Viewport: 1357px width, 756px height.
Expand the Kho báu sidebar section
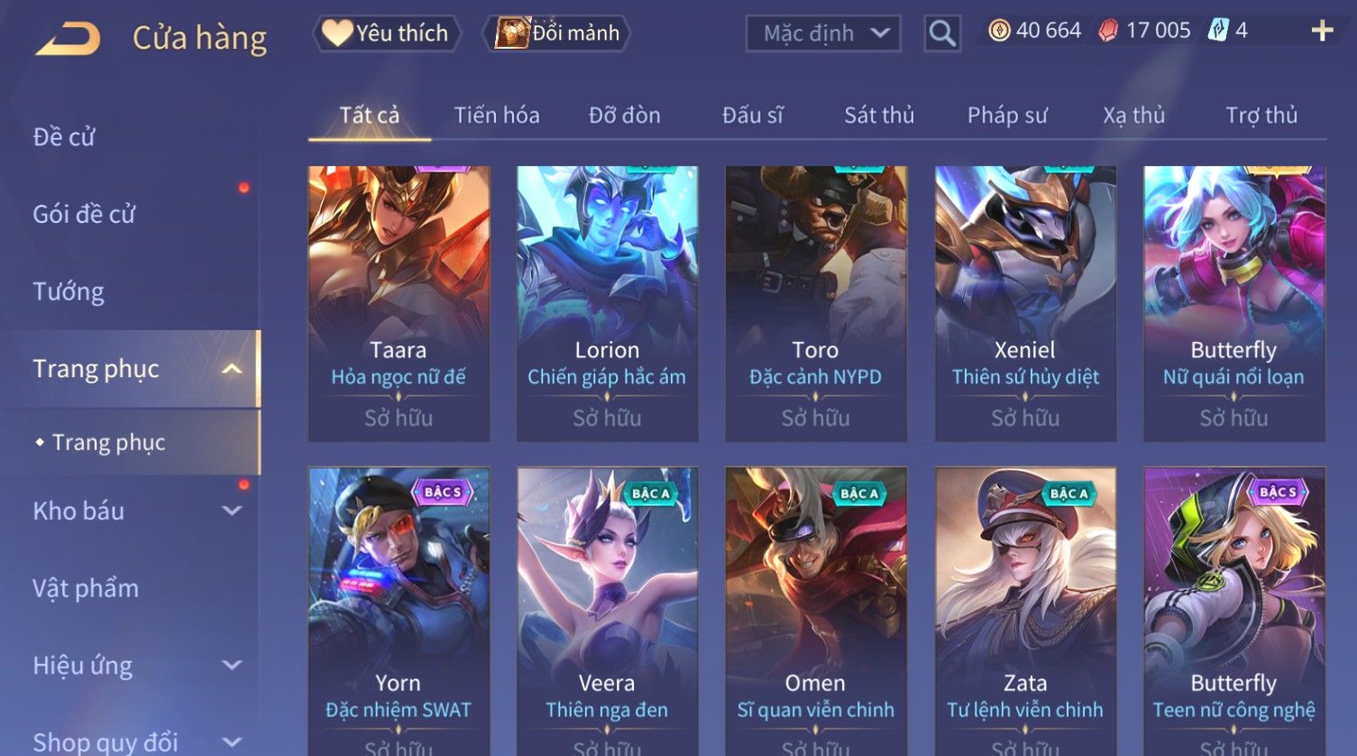(x=232, y=511)
